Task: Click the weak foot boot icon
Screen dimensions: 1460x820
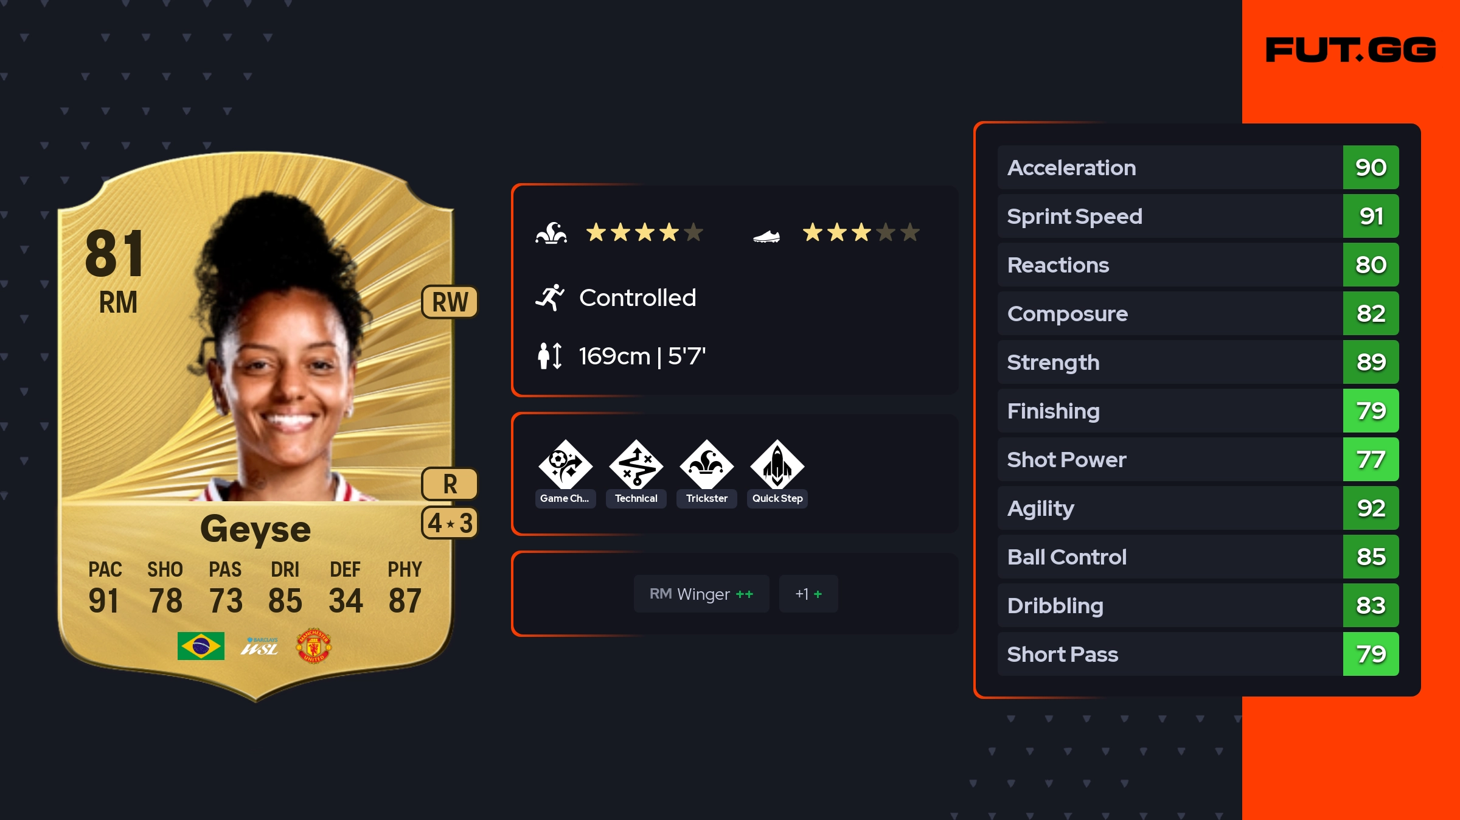Action: point(766,236)
